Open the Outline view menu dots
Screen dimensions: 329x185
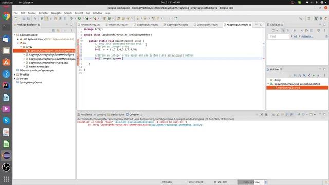324,76
